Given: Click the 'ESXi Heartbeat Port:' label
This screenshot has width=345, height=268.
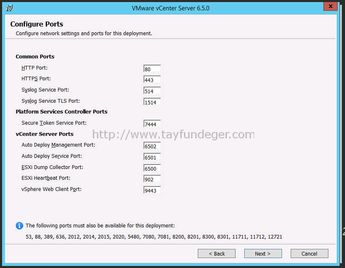Looking at the screenshot, I should click(x=46, y=178).
